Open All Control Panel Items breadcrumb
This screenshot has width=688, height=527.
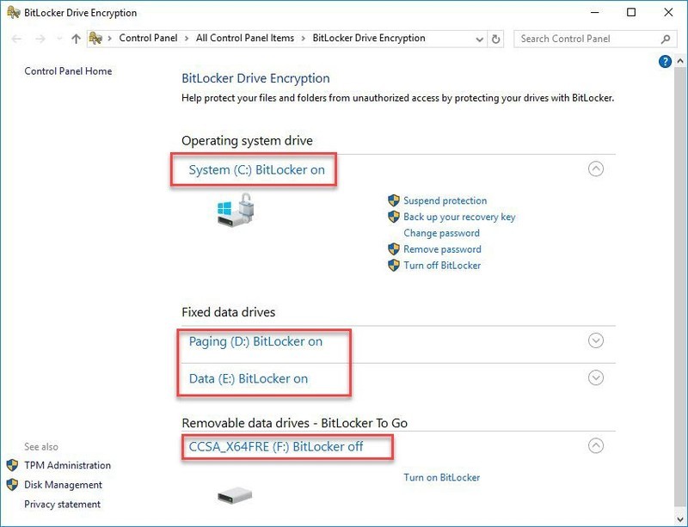[245, 38]
